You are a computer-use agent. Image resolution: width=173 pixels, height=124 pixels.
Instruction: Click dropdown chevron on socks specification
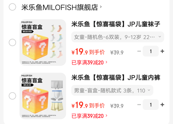160,37
